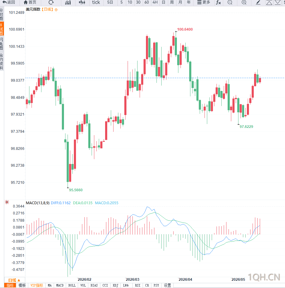The width and height of the screenshot is (285, 288).
Task: Apply the KDJ indicator
Action: 116,285
